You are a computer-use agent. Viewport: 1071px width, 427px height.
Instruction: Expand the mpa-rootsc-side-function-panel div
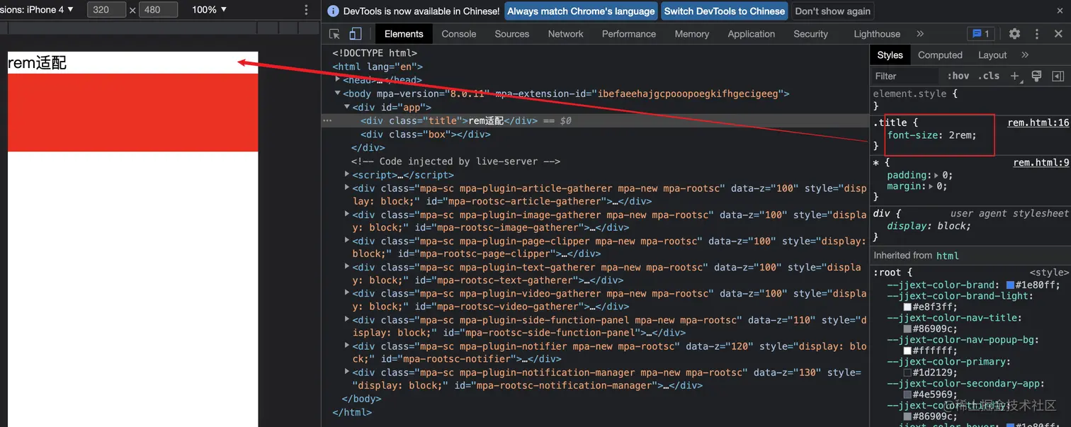[347, 319]
